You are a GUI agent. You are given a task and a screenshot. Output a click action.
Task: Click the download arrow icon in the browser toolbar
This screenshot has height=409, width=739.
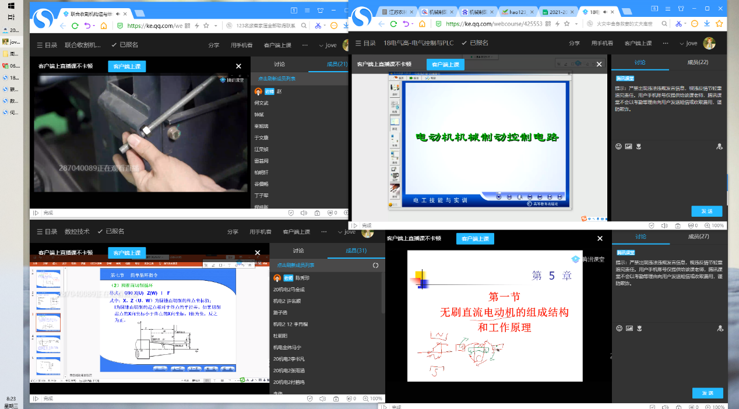[x=706, y=24]
